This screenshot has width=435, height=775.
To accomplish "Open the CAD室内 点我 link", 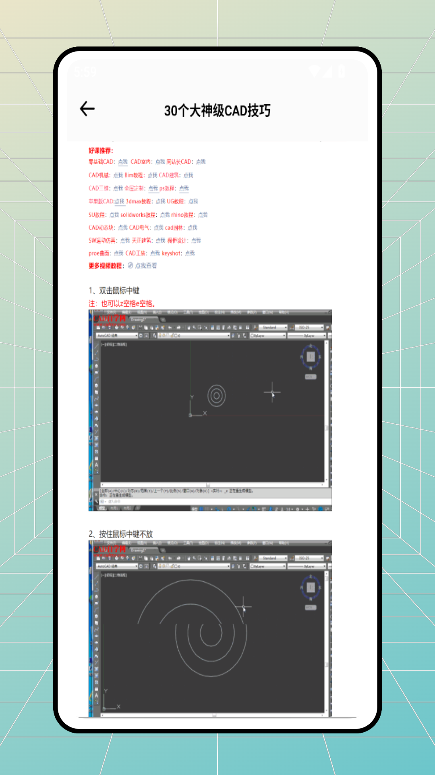I will pyautogui.click(x=160, y=162).
